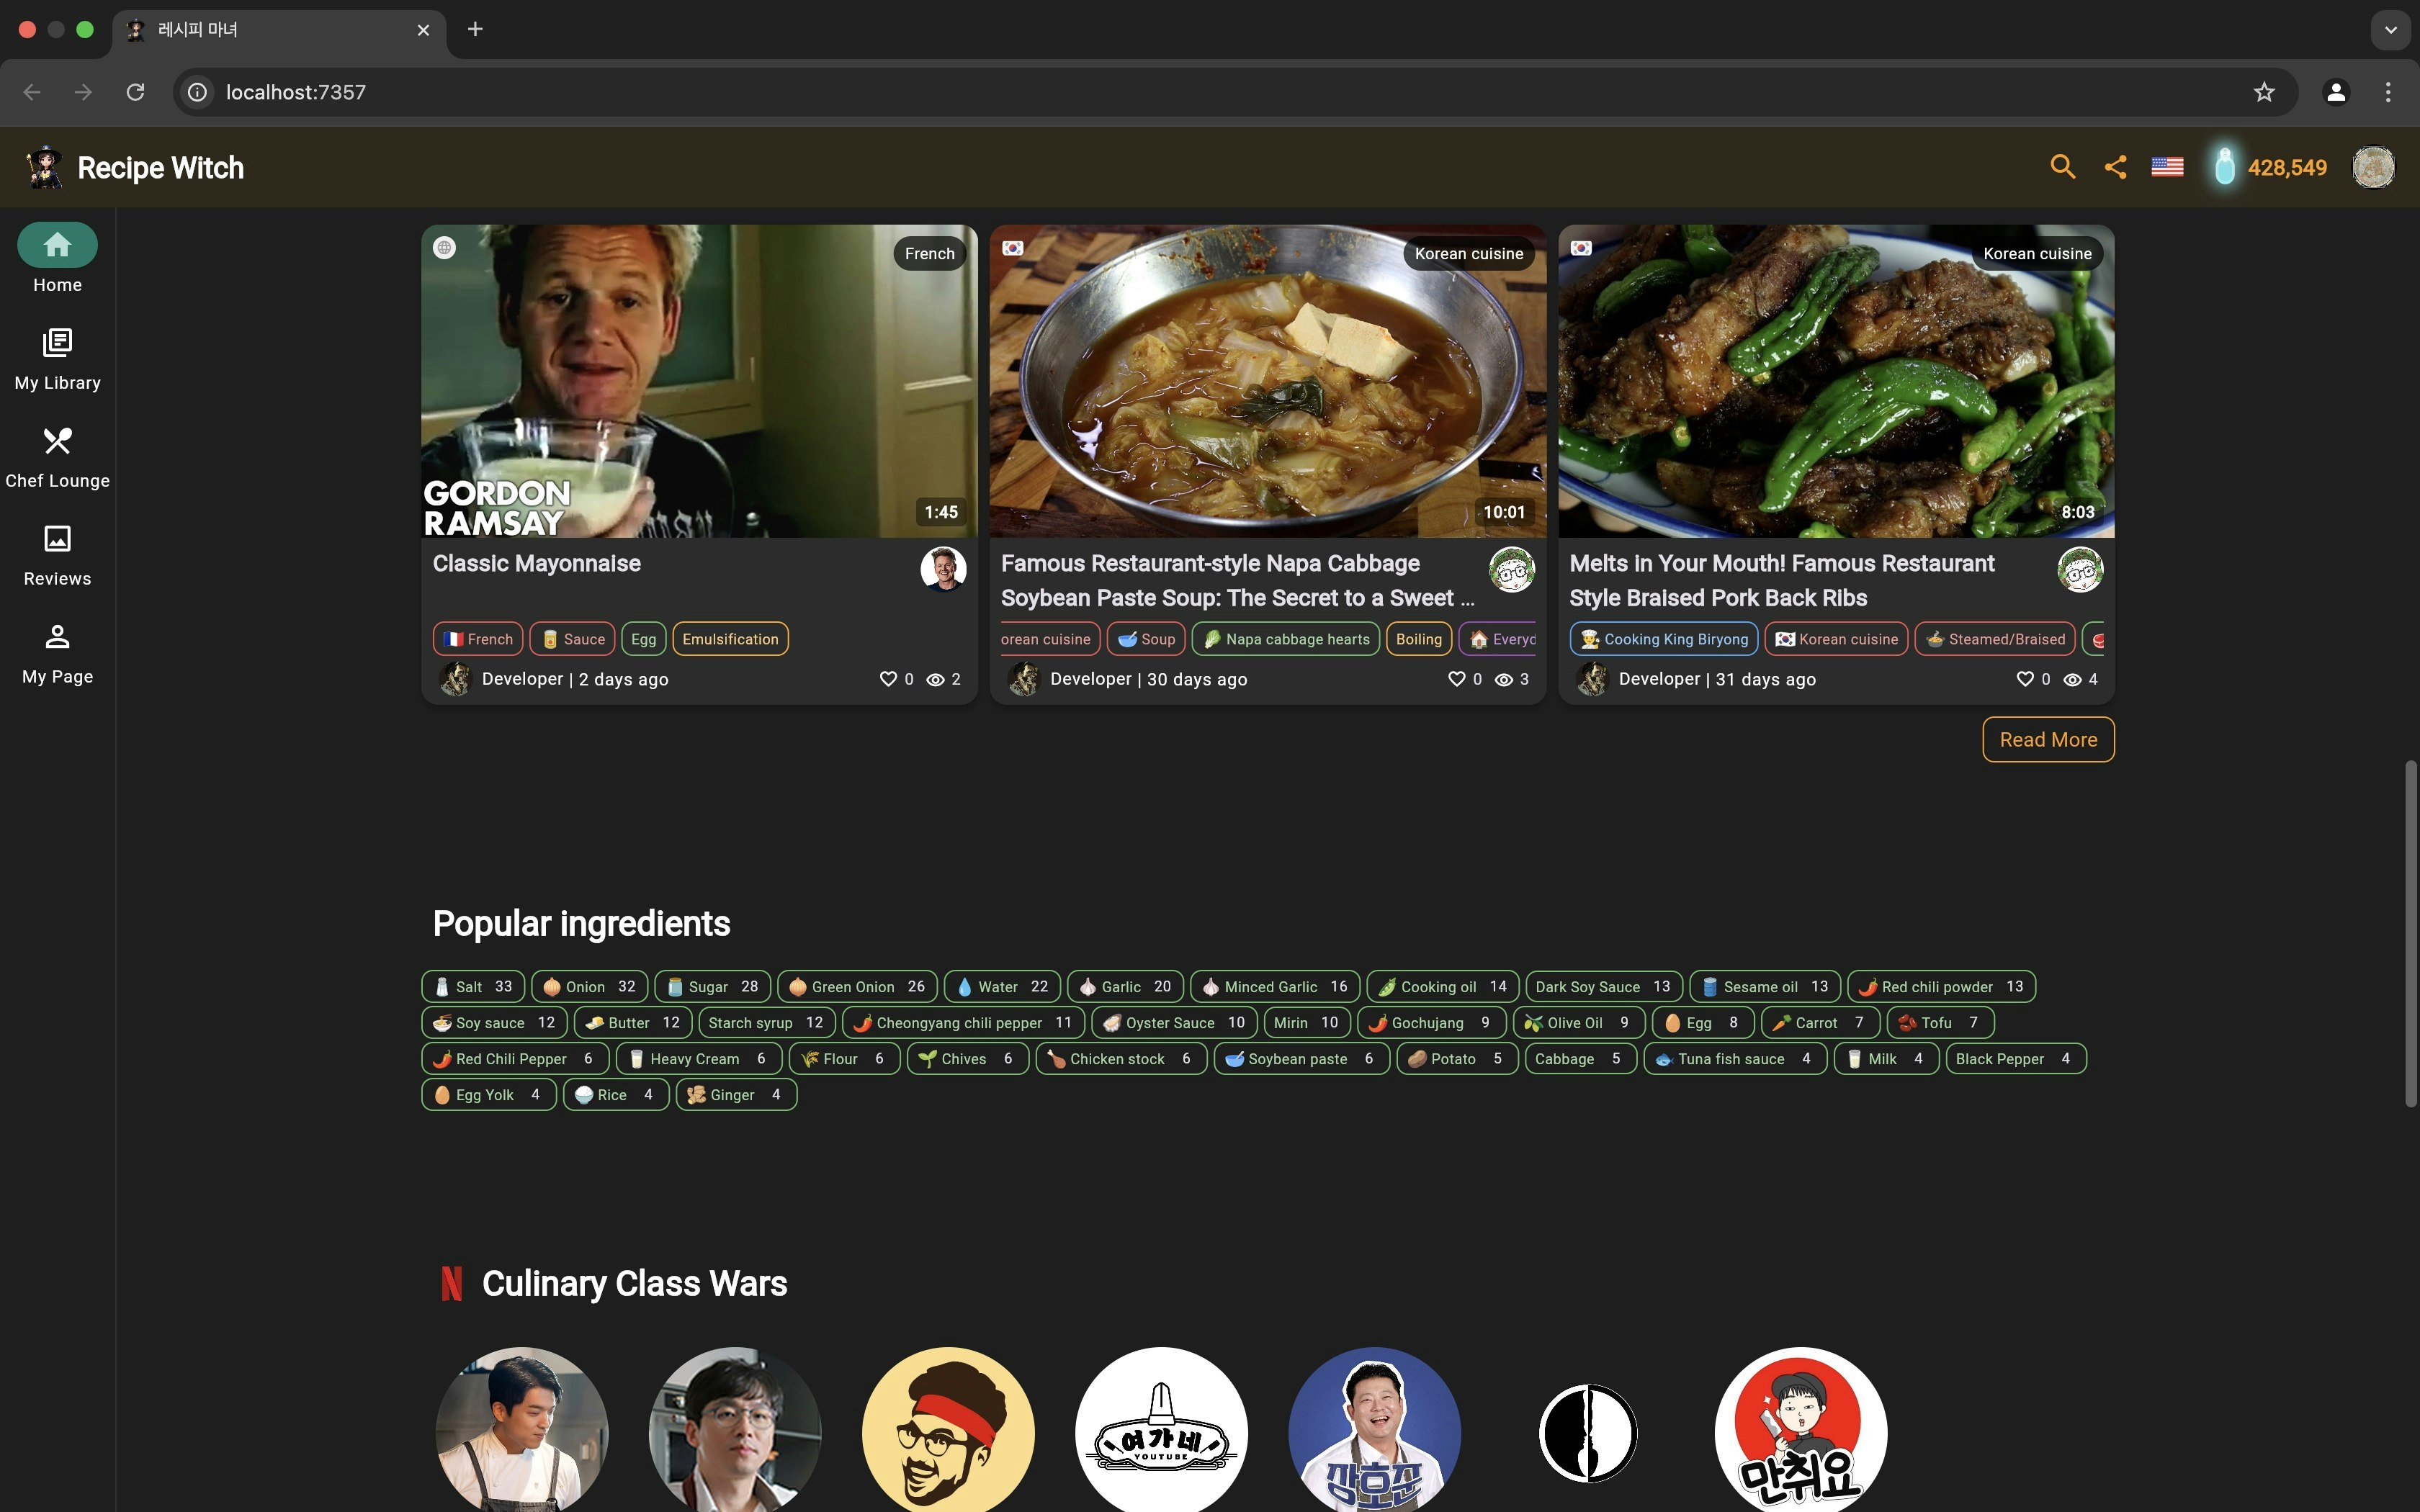Select the Garlic 20 ingredient chip
Viewport: 2420px width, 1512px height.
coord(1125,987)
